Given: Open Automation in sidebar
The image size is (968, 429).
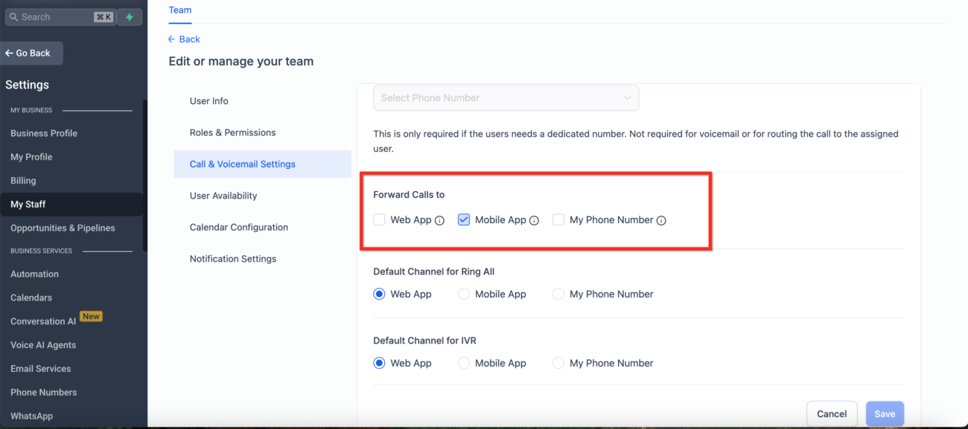Looking at the screenshot, I should 34,274.
